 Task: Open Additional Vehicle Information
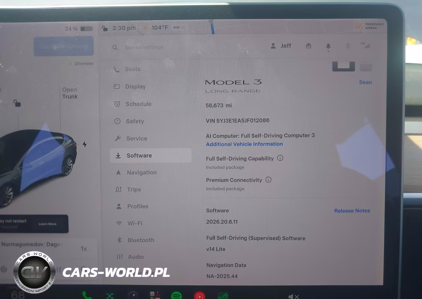[x=244, y=144]
